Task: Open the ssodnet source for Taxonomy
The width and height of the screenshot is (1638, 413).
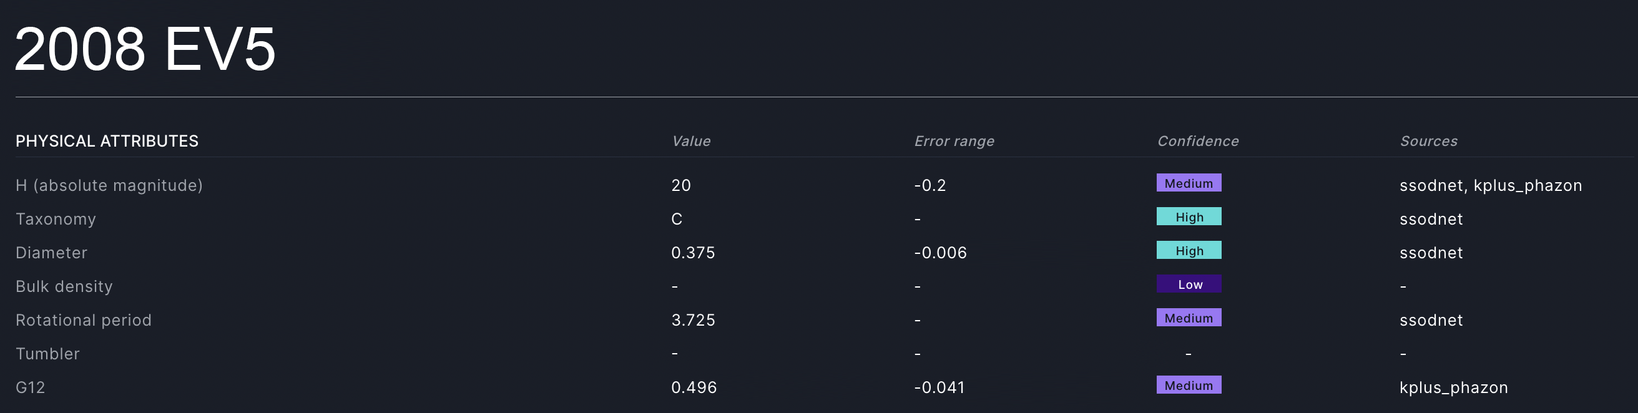Action: coord(1431,219)
